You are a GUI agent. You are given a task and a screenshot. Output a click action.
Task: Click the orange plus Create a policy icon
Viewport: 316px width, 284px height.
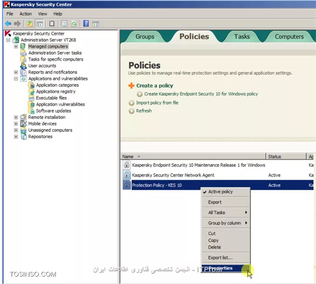click(131, 86)
